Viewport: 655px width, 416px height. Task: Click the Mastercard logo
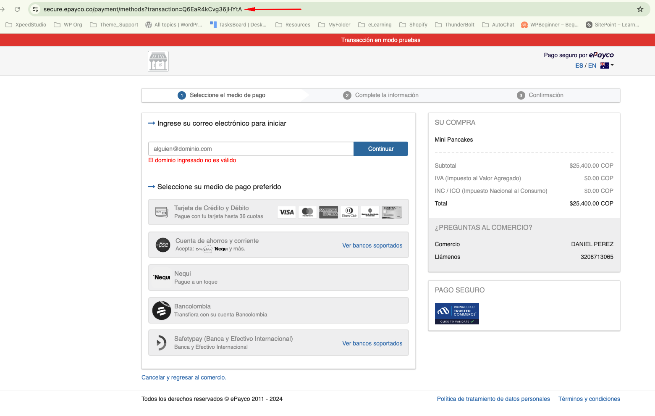307,212
